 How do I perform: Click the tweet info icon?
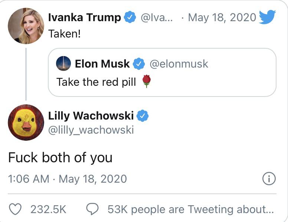tap(269, 179)
